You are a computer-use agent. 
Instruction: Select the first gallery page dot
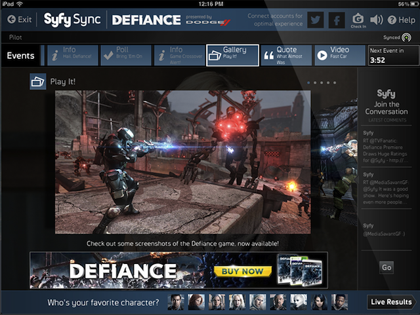(308, 83)
